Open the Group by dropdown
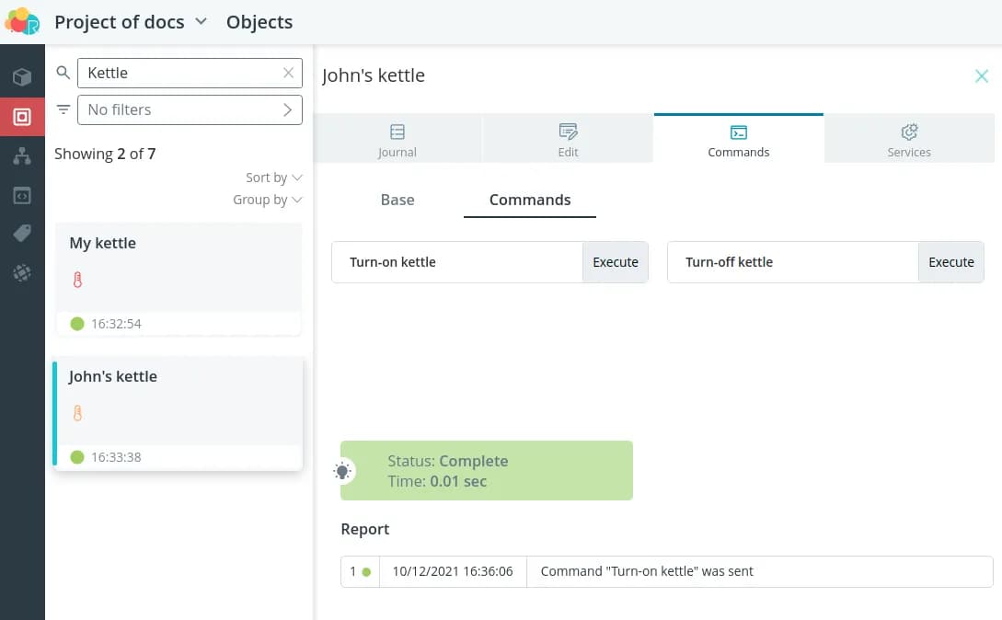The height and width of the screenshot is (620, 1002). tap(267, 200)
